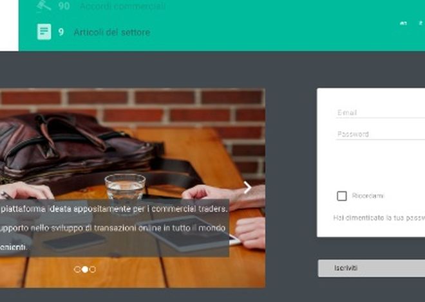Open the Articoli del settore link
This screenshot has height=302, width=425.
[x=112, y=32]
